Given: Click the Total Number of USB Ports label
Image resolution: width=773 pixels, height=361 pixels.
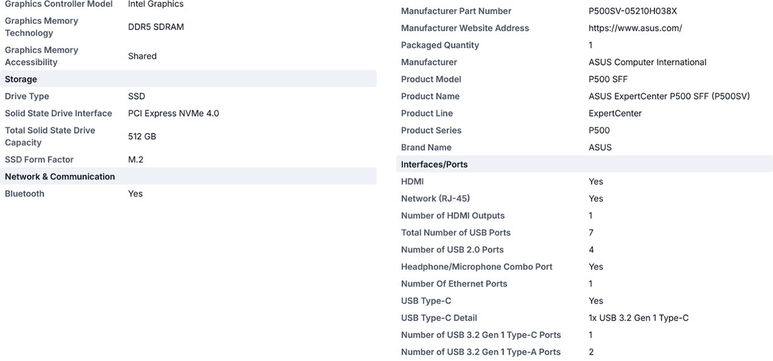Looking at the screenshot, I should click(456, 233).
